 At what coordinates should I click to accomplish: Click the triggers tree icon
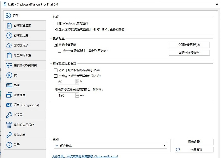coord(9,65)
